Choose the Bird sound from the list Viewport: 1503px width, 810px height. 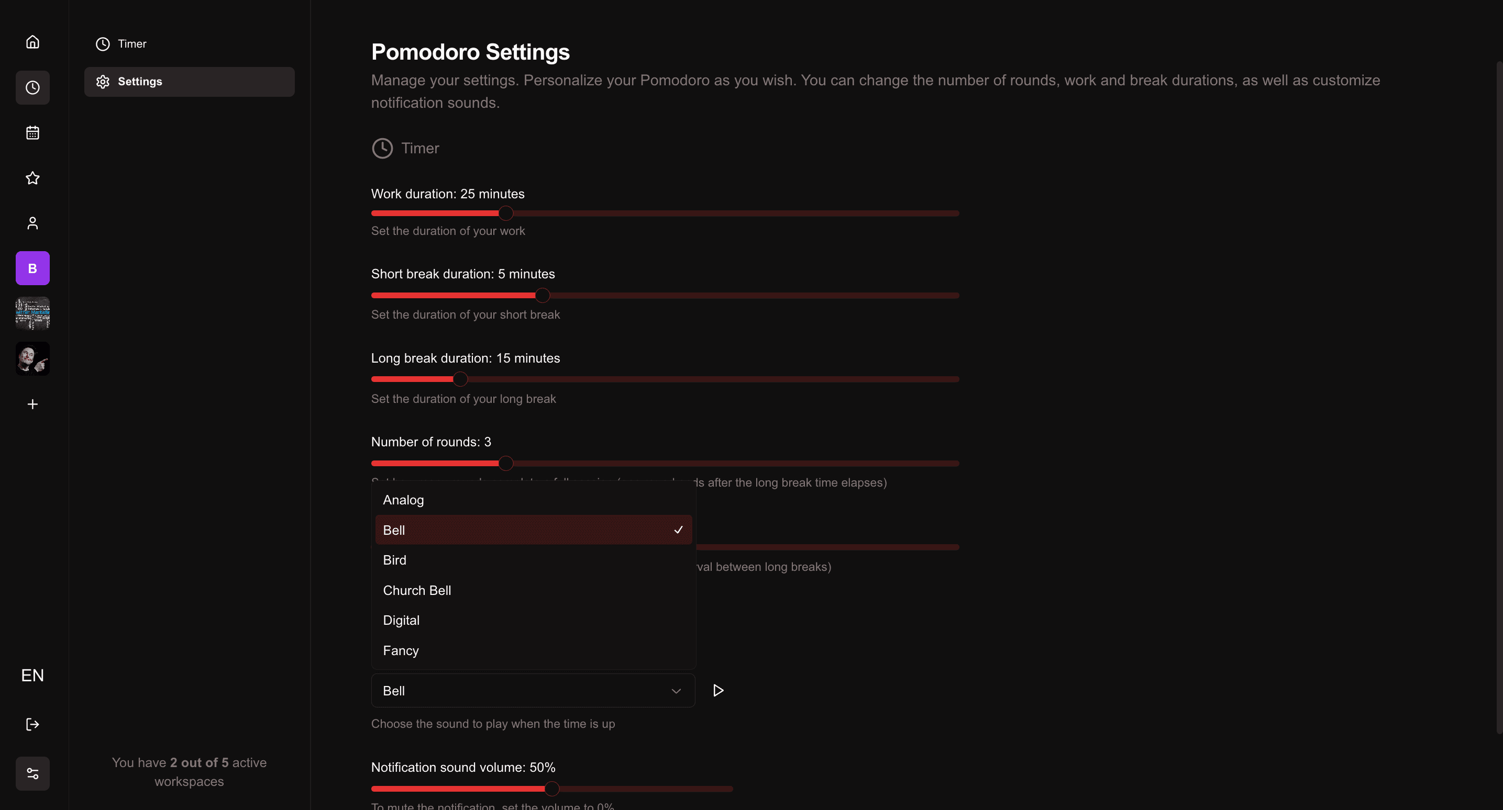tap(533, 560)
